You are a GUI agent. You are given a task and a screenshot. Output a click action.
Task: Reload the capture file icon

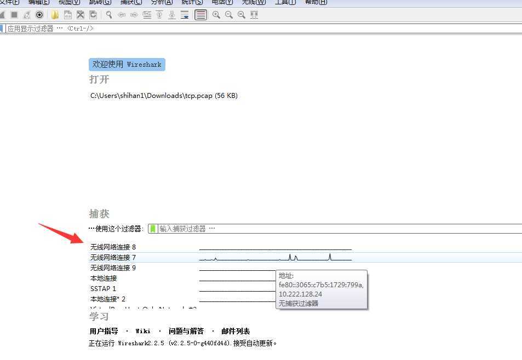pyautogui.click(x=93, y=15)
